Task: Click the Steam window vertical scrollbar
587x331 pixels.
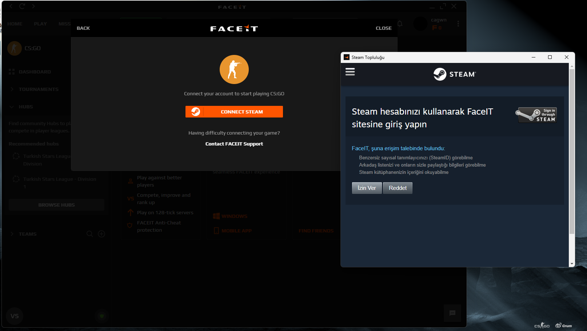Action: point(572,151)
